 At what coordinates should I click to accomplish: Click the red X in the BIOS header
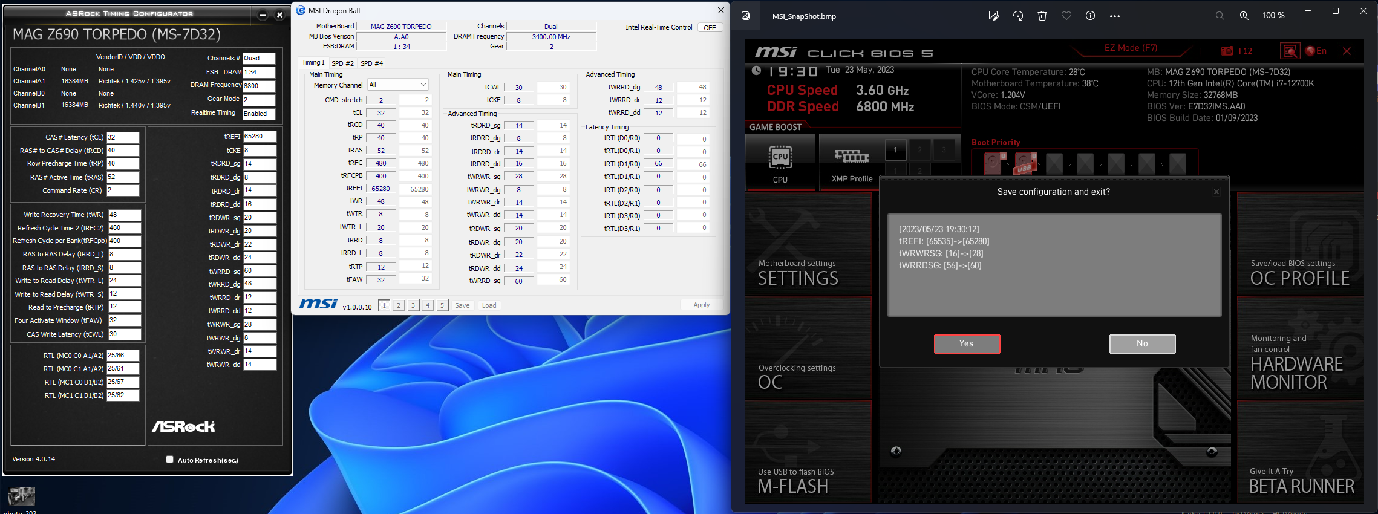(x=1347, y=51)
